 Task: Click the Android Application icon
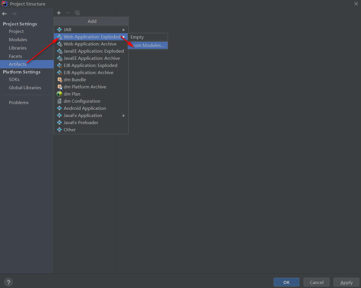(59, 108)
